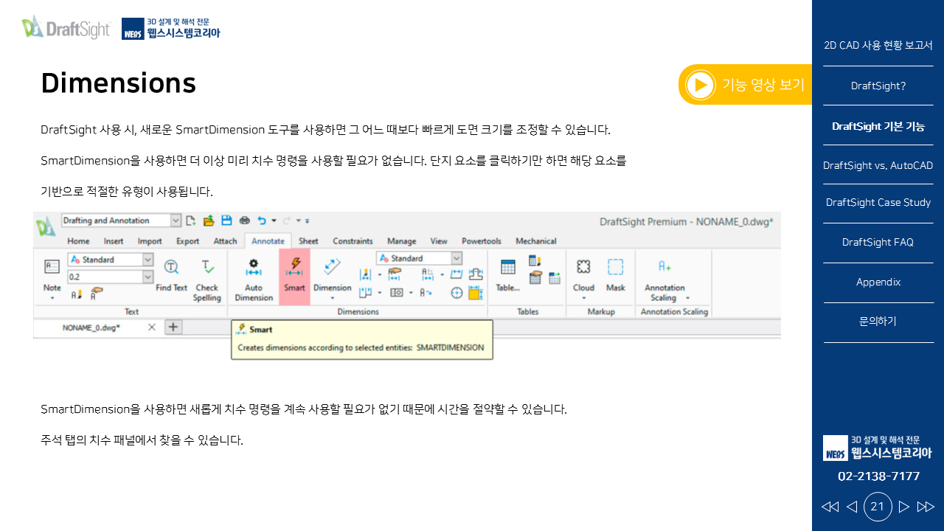Switch to the Powertools ribbon tab

(x=482, y=241)
